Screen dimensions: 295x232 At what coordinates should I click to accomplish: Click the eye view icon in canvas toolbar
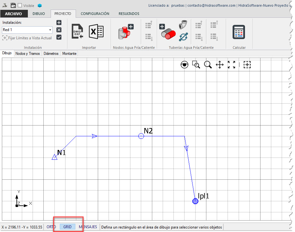tap(184, 65)
